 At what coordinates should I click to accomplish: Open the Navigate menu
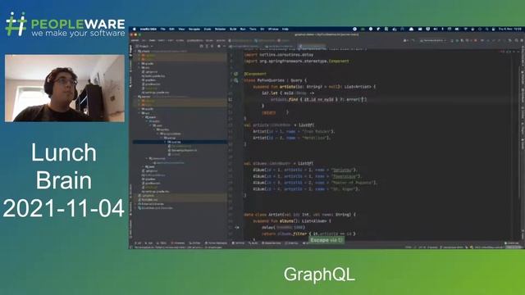coord(194,29)
